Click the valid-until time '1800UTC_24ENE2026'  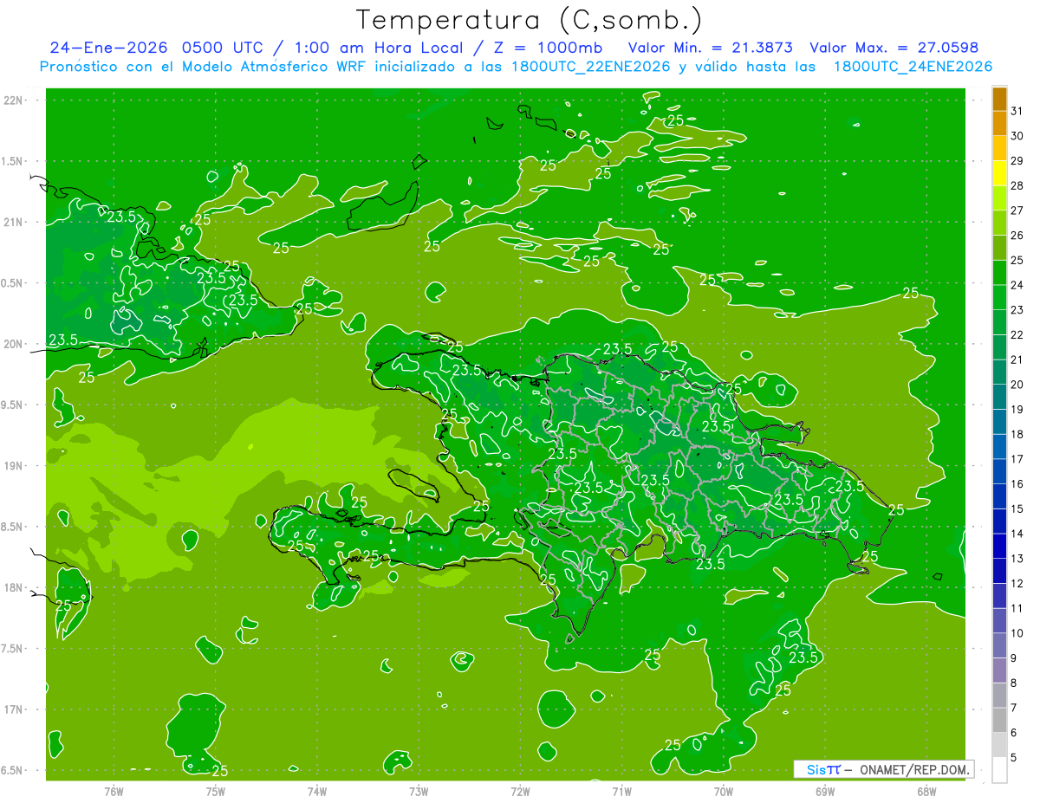coord(913,67)
